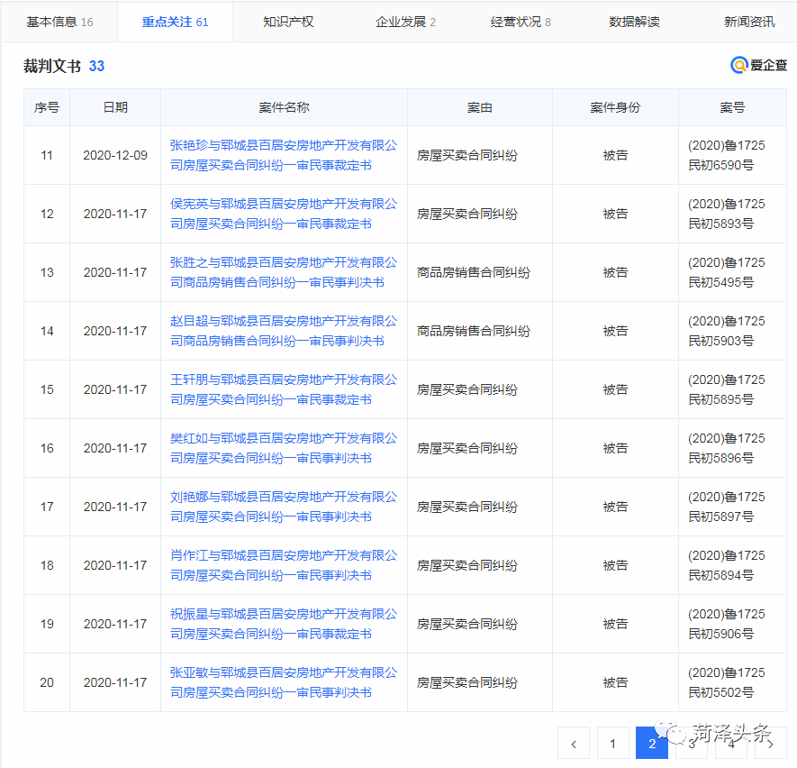Click the count 33 beside 裁判文书

pyautogui.click(x=96, y=66)
